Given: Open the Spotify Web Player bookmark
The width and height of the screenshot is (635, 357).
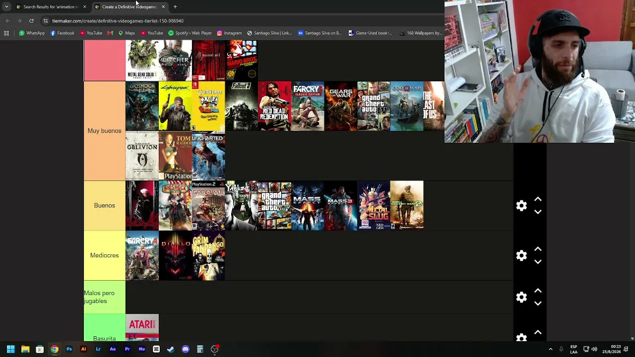Looking at the screenshot, I should tap(190, 33).
